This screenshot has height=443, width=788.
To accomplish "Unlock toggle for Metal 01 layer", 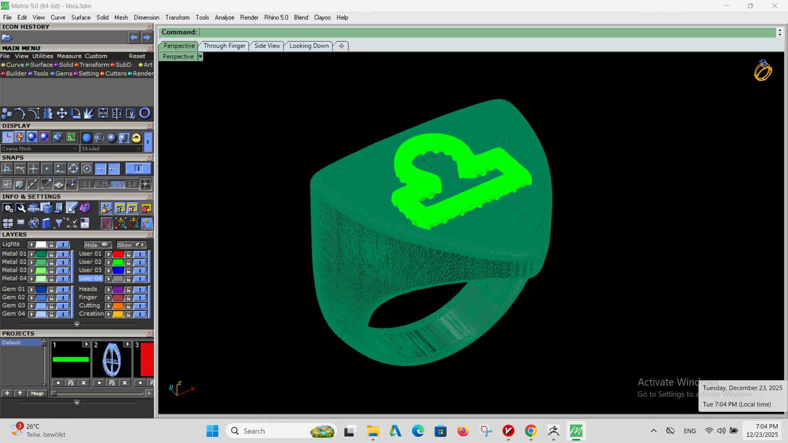I will tap(51, 254).
